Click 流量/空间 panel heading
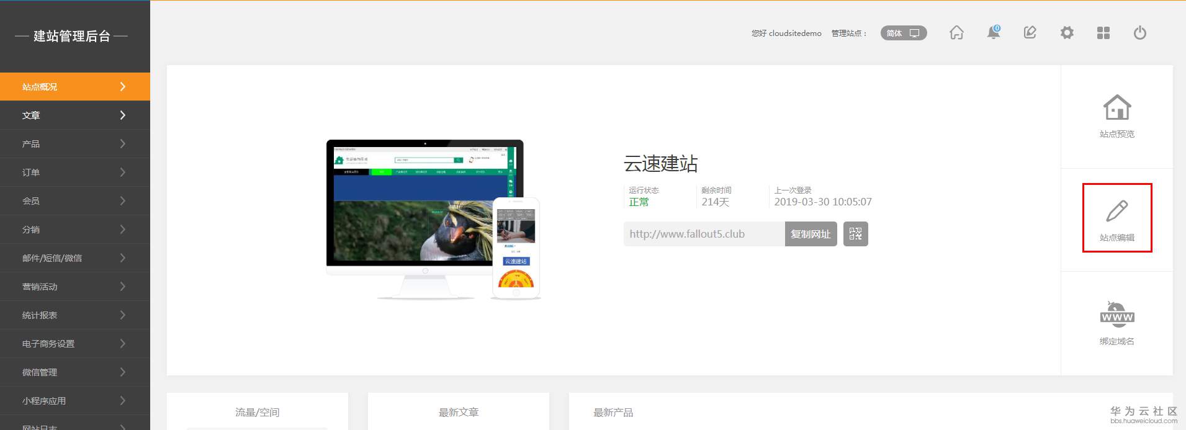The height and width of the screenshot is (430, 1186). coord(257,412)
